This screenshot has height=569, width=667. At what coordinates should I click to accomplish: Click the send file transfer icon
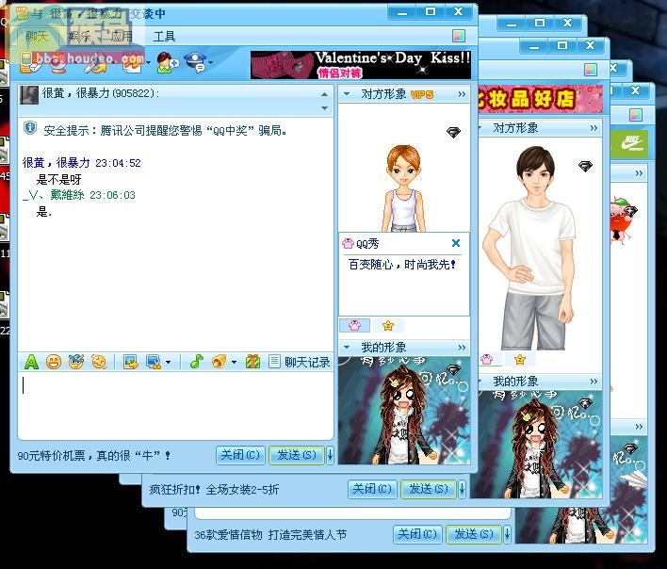(x=95, y=63)
